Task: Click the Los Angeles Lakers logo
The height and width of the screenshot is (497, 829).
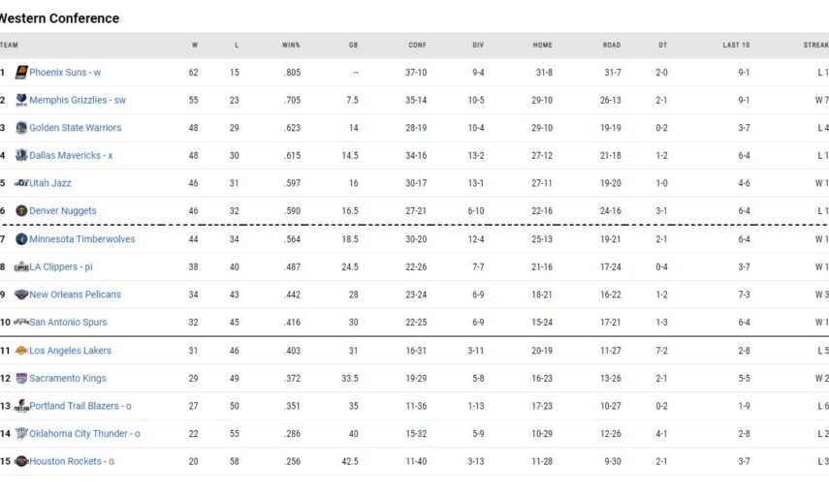Action: 21,351
